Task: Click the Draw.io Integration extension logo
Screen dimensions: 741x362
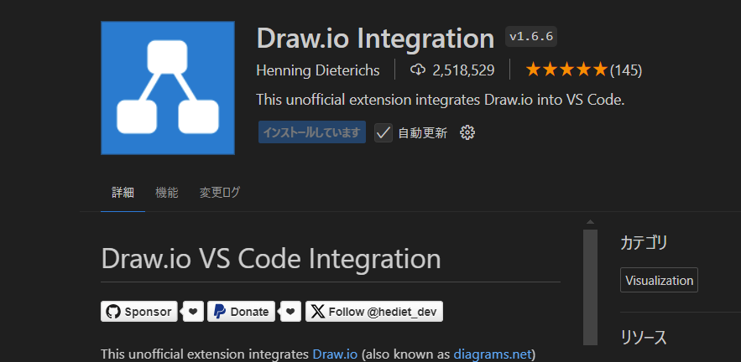Action: (x=168, y=88)
